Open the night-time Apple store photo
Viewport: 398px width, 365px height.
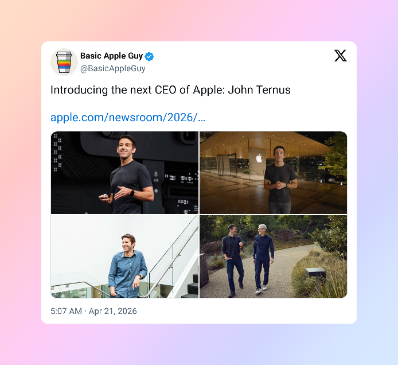[x=274, y=173]
